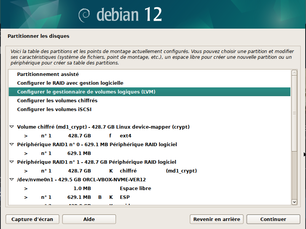306x229 pixels.
Task: Select Périphérique RAID1 n° 0 device row
Action: pos(150,144)
